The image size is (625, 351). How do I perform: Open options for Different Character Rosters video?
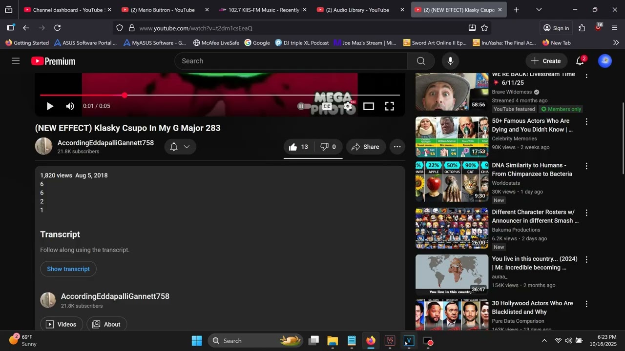(x=586, y=213)
